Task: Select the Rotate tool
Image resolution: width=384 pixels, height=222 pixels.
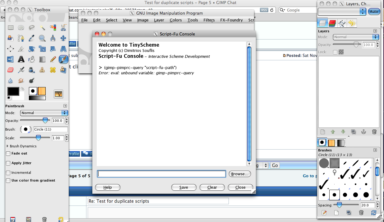Action: [x=32, y=49]
